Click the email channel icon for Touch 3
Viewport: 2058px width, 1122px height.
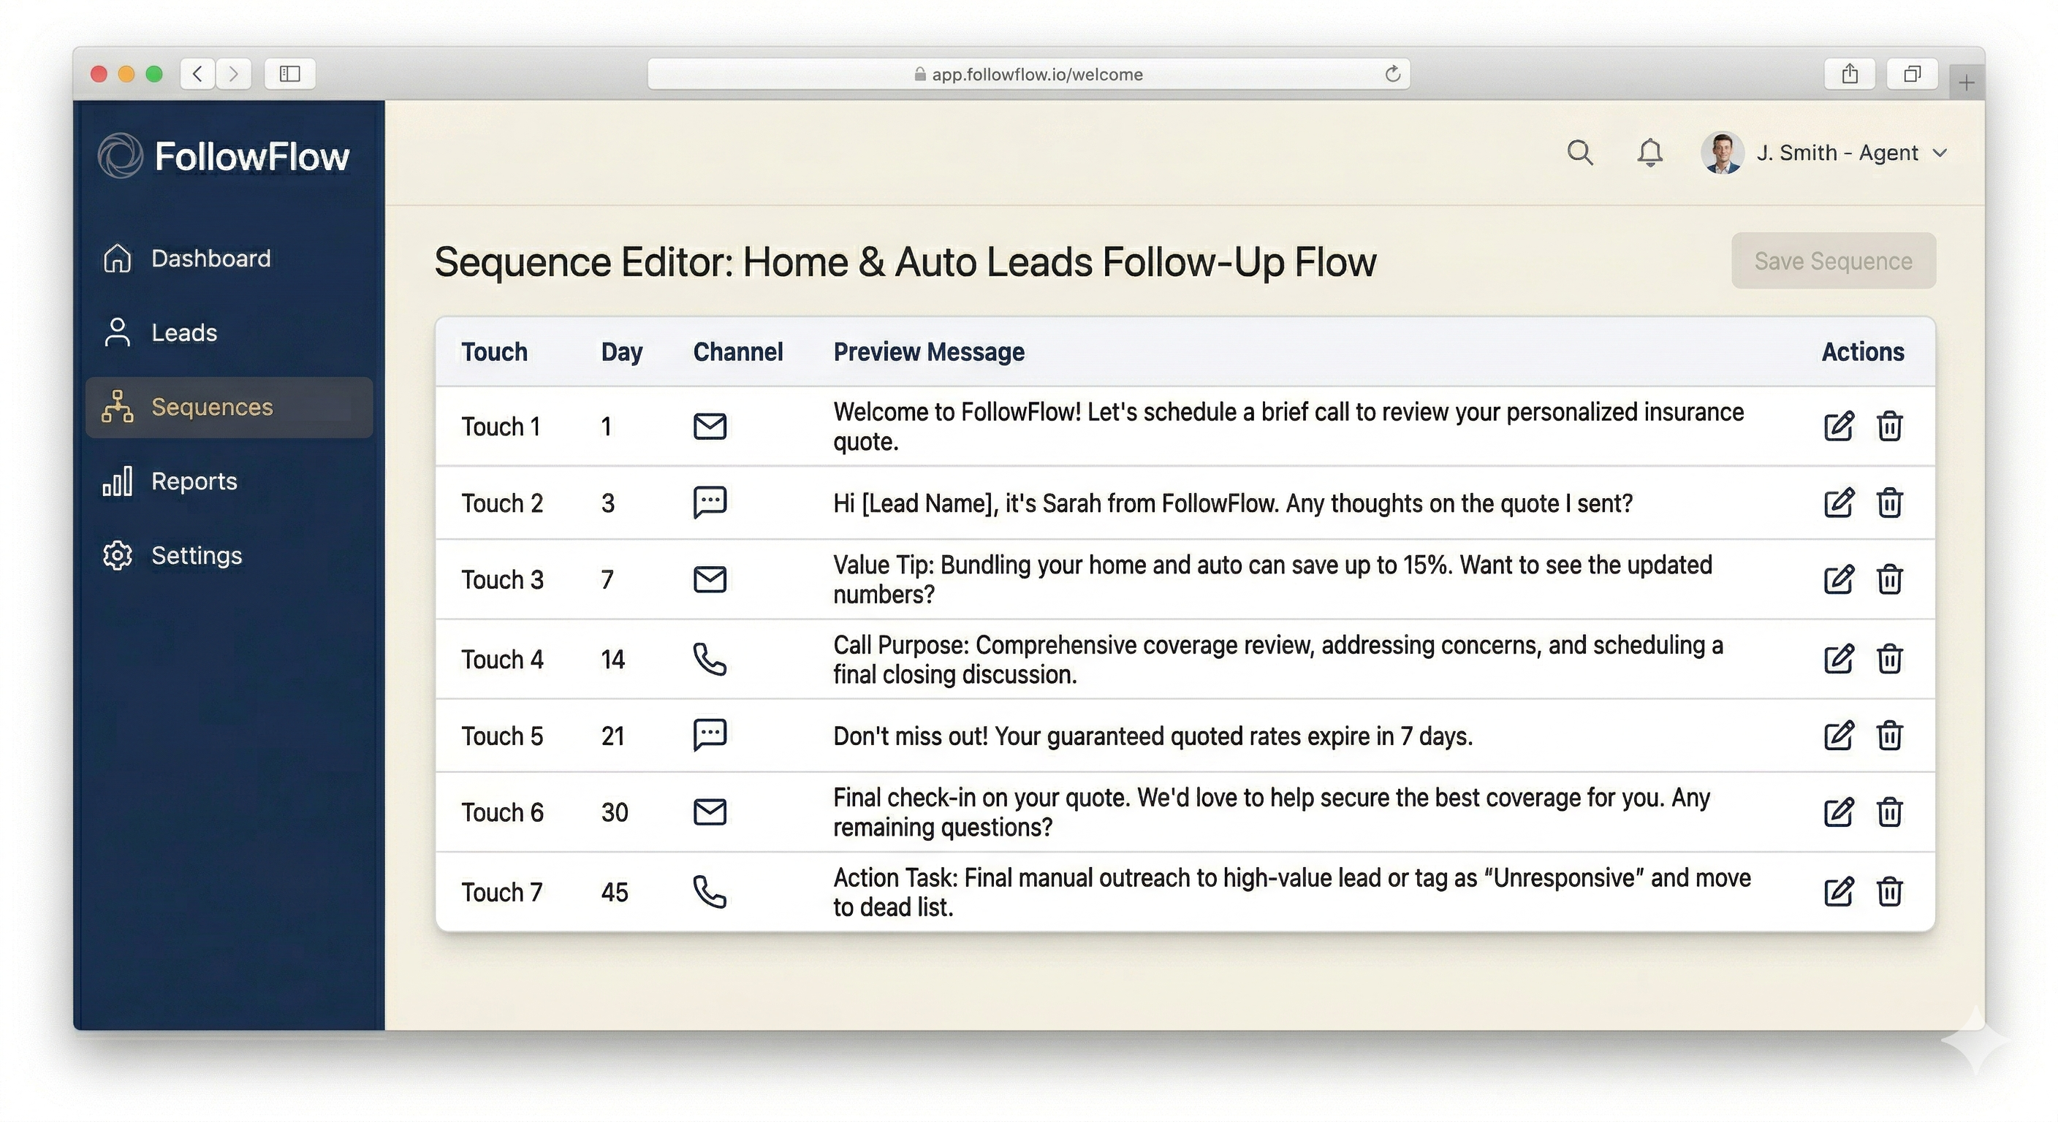pos(710,580)
